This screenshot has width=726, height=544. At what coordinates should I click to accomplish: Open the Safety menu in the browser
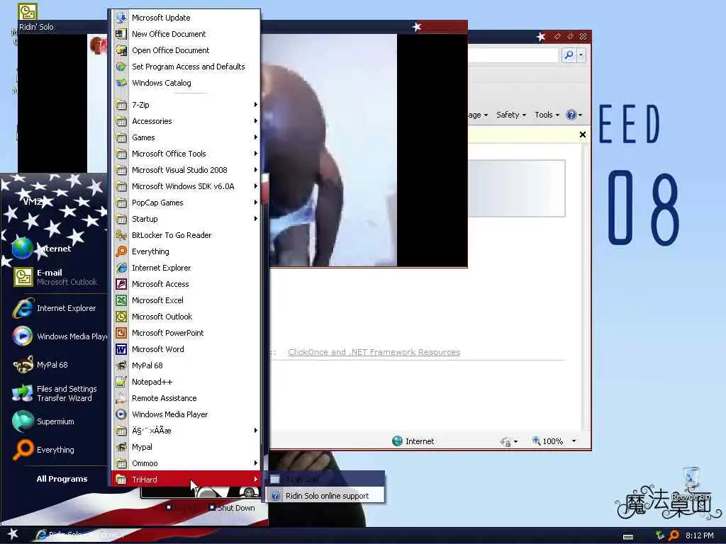(511, 115)
